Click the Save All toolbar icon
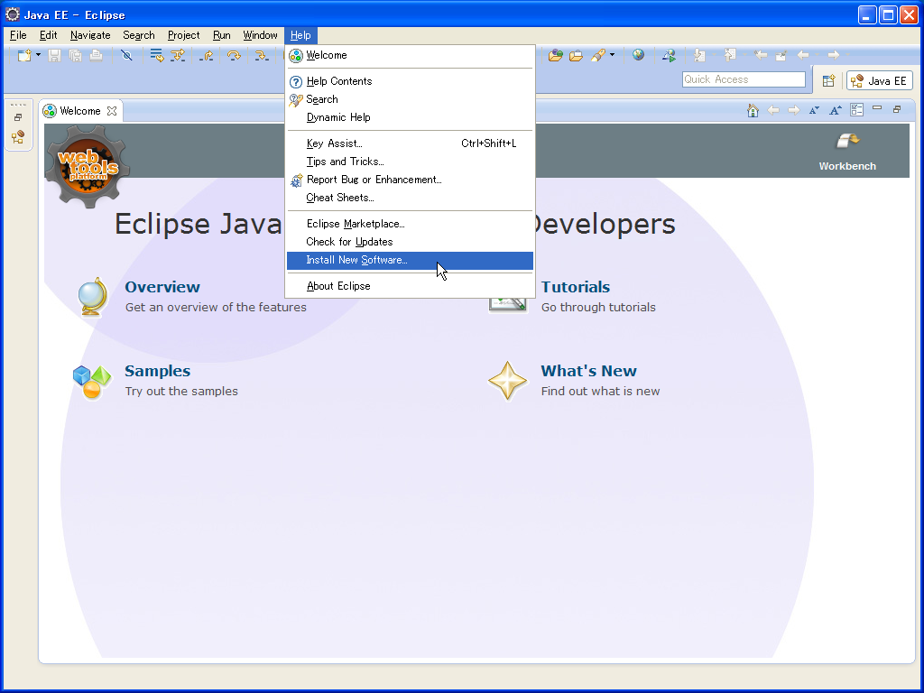The width and height of the screenshot is (924, 693). (76, 56)
